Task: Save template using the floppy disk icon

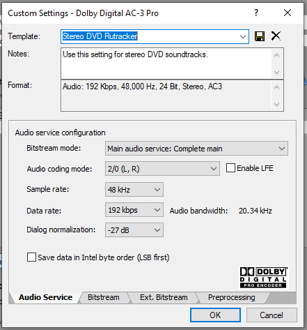Action: point(260,36)
